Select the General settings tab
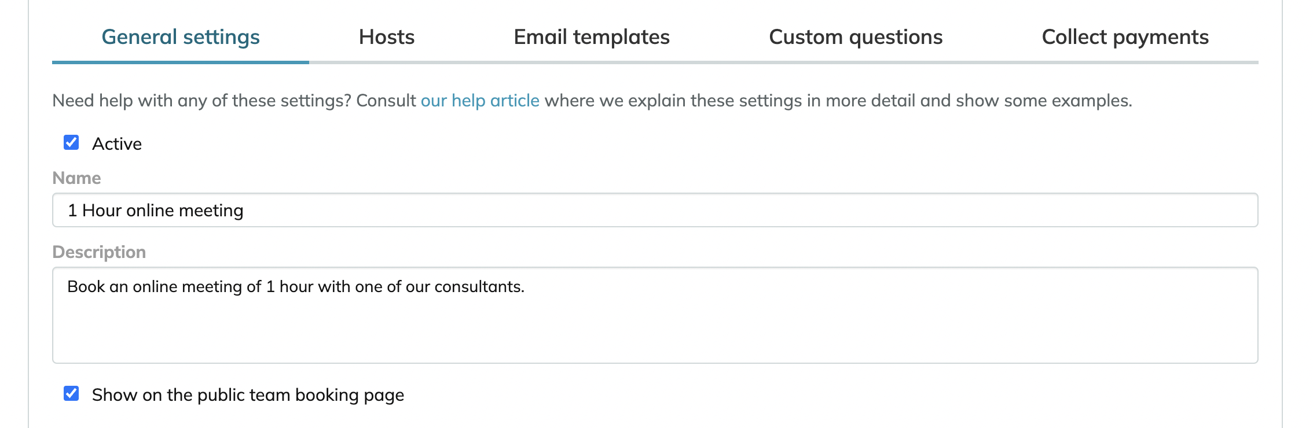1313x428 pixels. pos(181,37)
